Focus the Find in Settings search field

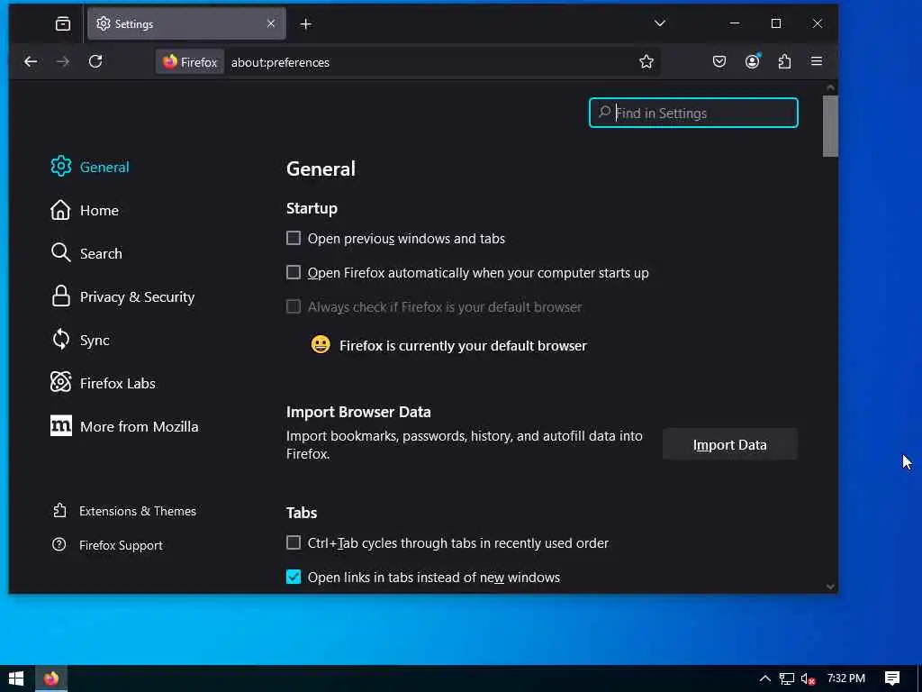[x=693, y=113]
